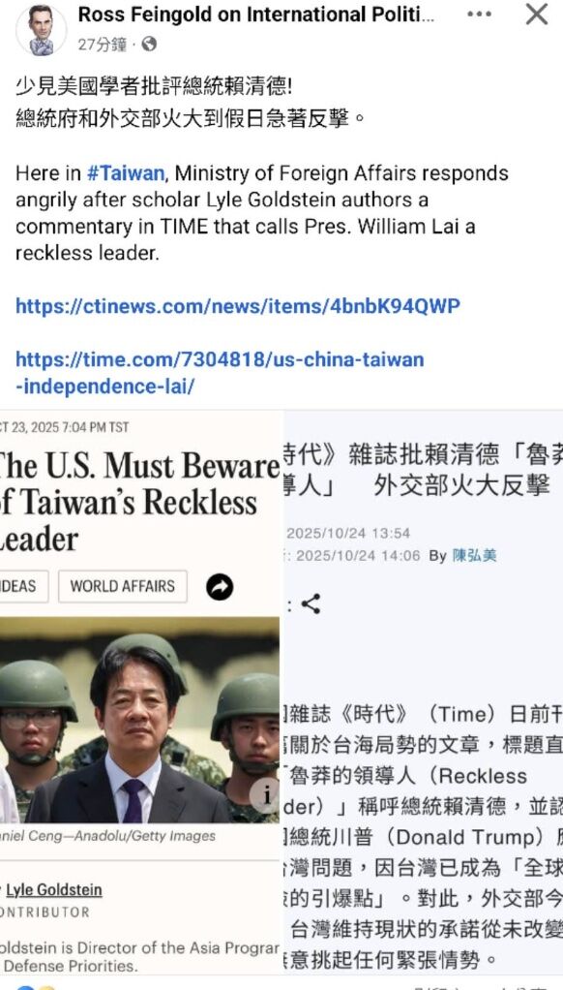Select the WORLD AFFAIRS category tag
Viewport: 563px width, 990px height.
coord(122,587)
